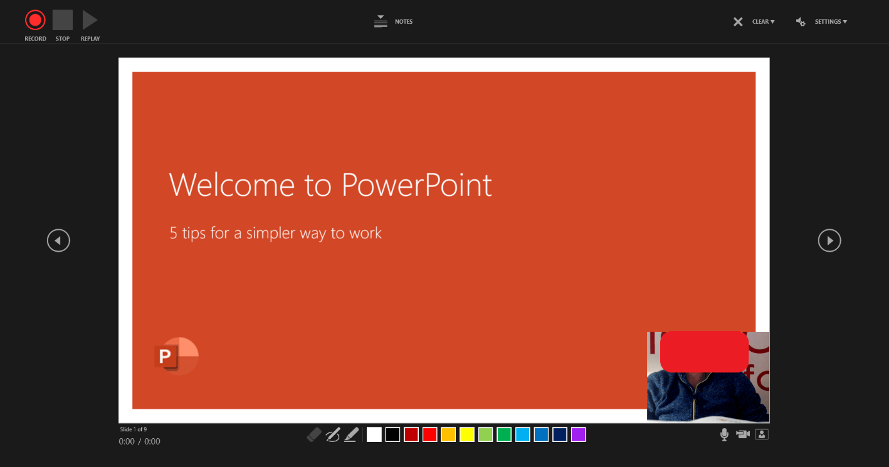Screen dimensions: 889x467
Task: Pick the dark red ink color
Action: point(411,435)
